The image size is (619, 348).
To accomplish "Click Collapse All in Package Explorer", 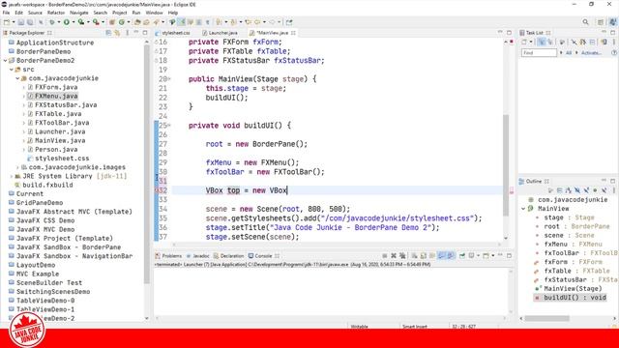I will click(108, 33).
